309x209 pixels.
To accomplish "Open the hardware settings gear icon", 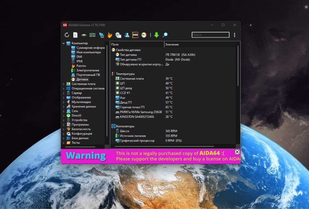I will [x=118, y=35].
